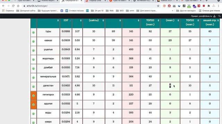Click the browser home icon

click(18, 6)
